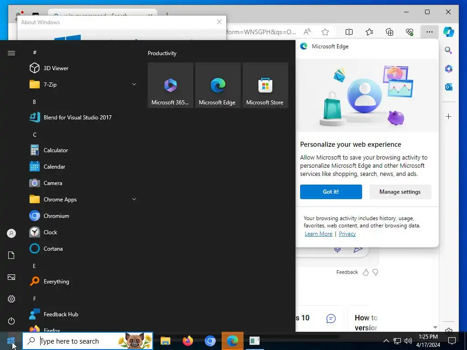Open the Microsoft Store tile
This screenshot has height=350, width=467.
[x=265, y=85]
